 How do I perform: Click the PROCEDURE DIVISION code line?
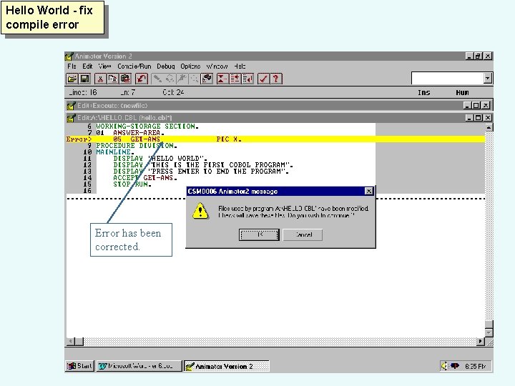pyautogui.click(x=137, y=145)
